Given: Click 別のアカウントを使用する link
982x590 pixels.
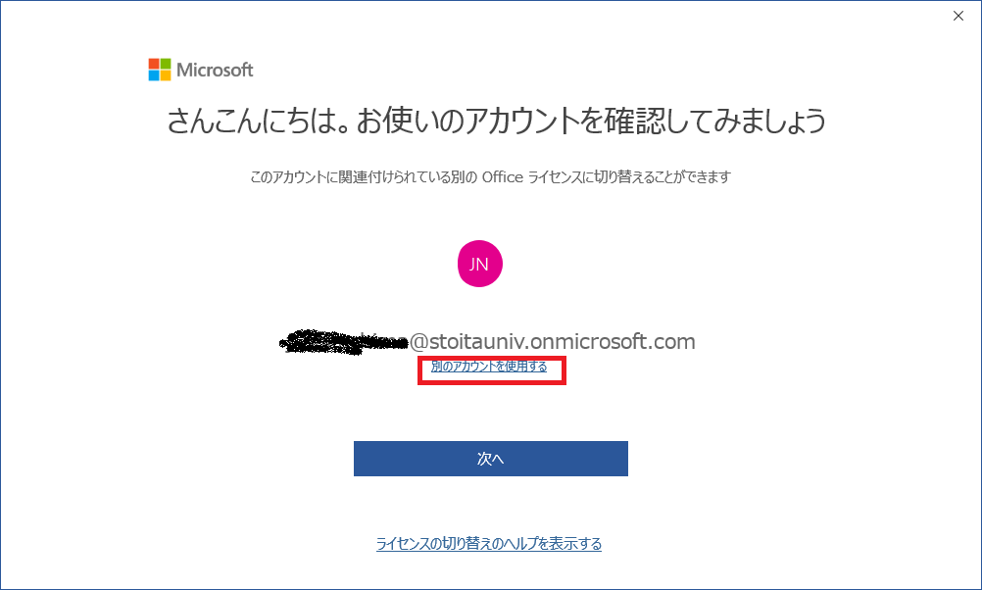Looking at the screenshot, I should (489, 367).
